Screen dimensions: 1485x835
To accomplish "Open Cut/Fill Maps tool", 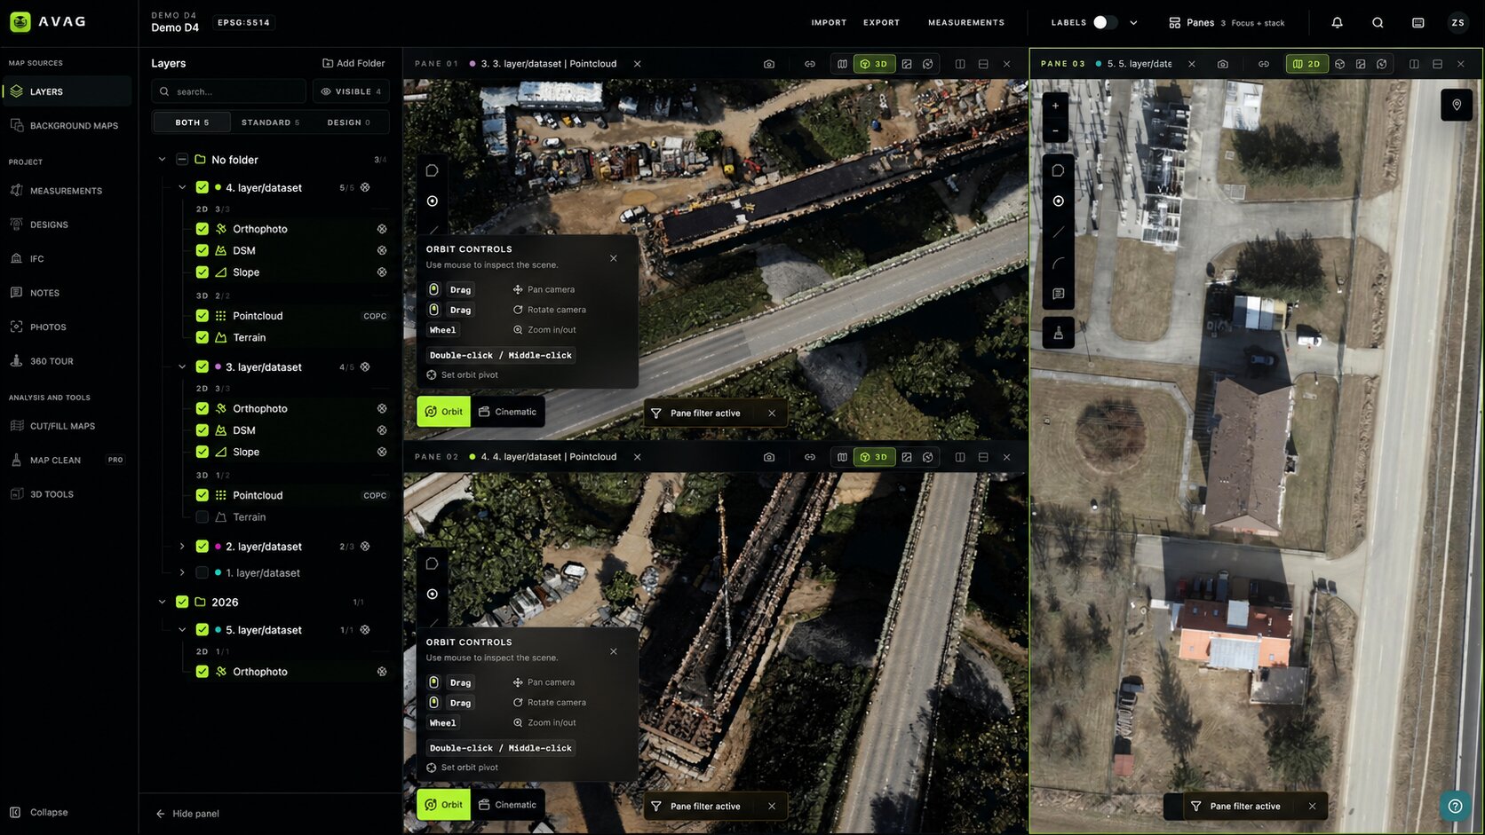I will point(62,426).
